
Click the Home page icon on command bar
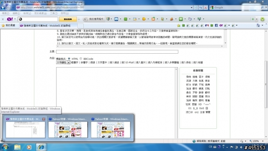(x=258, y=26)
